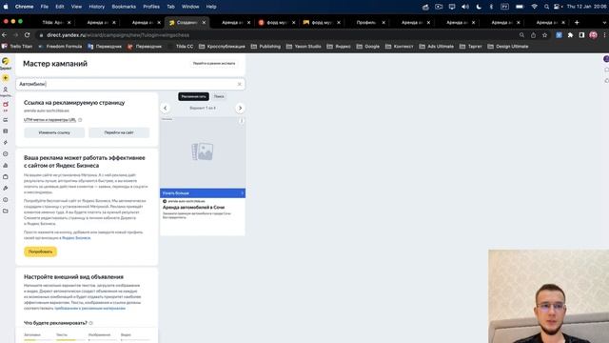Open the bar chart statistics icon in sidebar

point(6,165)
